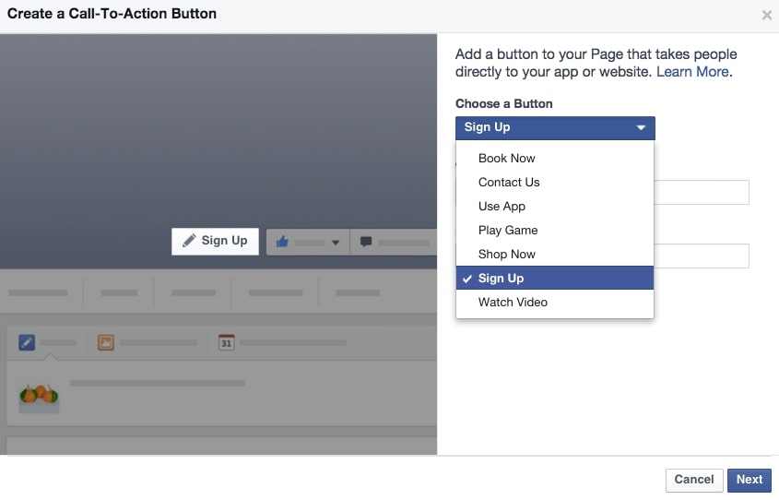Click the blue status compose icon
The height and width of the screenshot is (500, 779).
point(27,342)
